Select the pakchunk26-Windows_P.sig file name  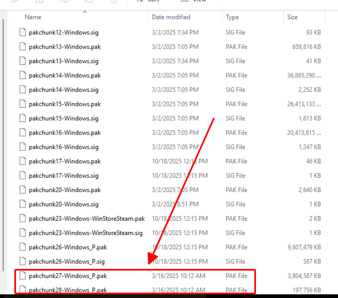pyautogui.click(x=67, y=262)
